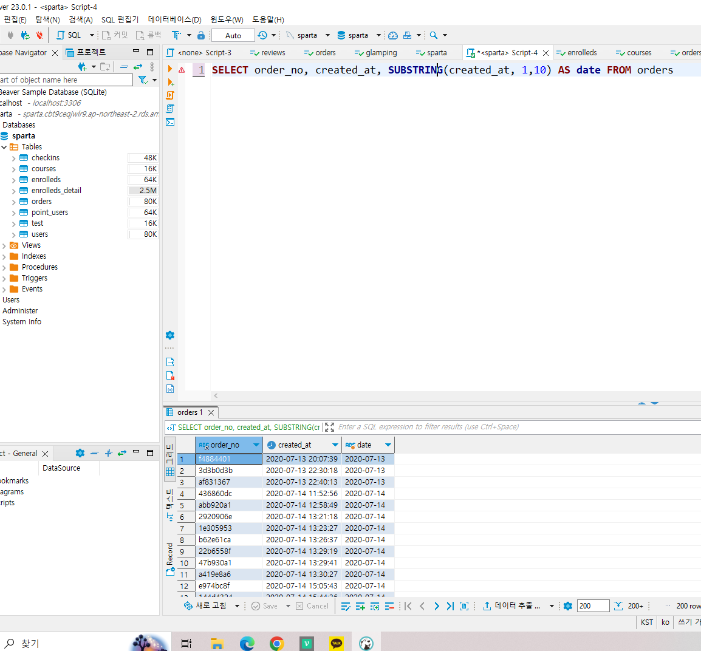Open Microsoft Edge from the taskbar
701x651 pixels.
coord(247,643)
